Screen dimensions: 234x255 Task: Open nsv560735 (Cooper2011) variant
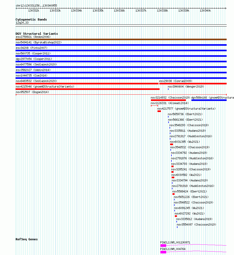click(x=33, y=54)
